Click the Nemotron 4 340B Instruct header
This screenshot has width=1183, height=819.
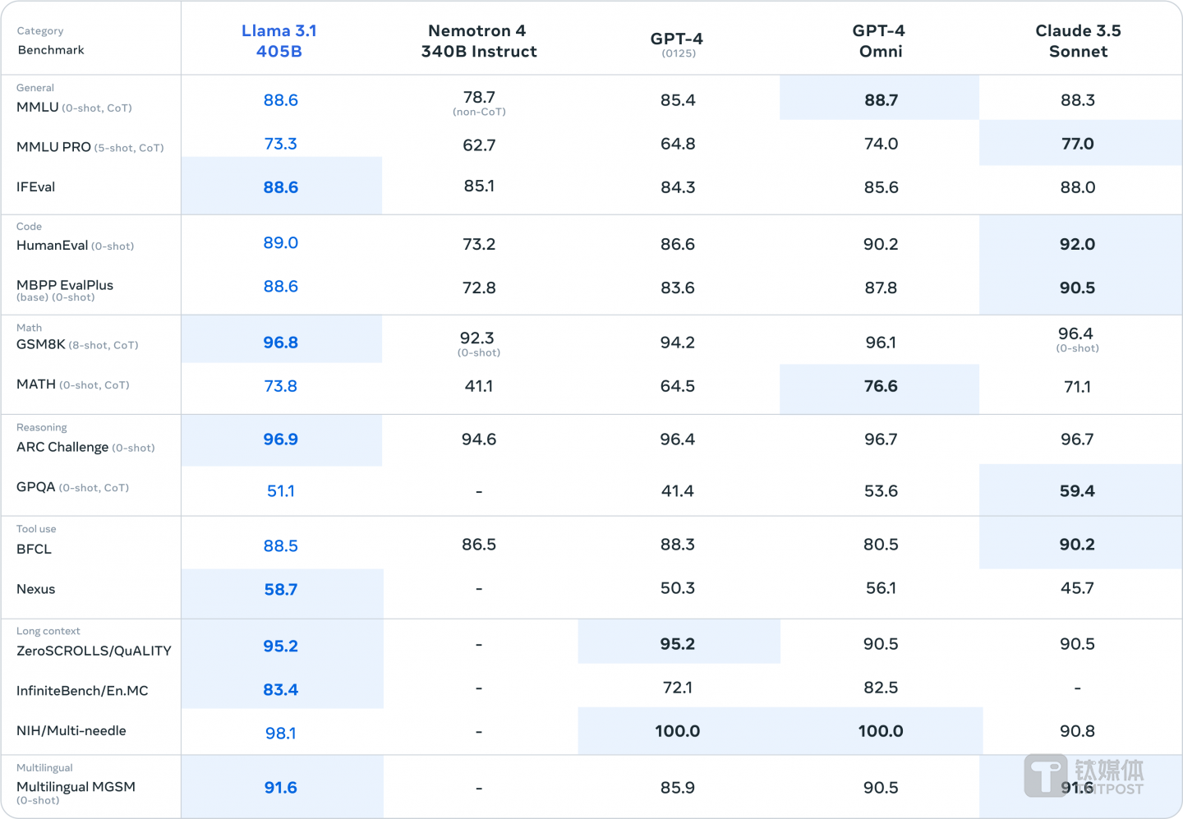pyautogui.click(x=478, y=41)
